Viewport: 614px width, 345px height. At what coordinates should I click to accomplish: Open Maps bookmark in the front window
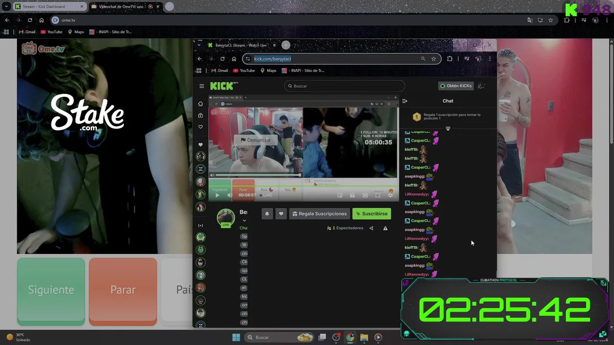(x=268, y=70)
